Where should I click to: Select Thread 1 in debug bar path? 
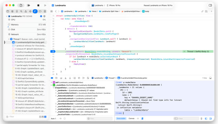point(110,78)
